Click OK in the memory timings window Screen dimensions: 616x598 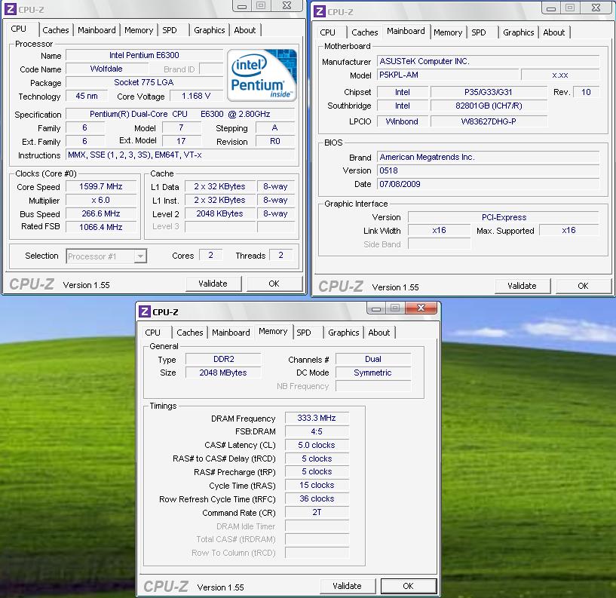click(409, 586)
